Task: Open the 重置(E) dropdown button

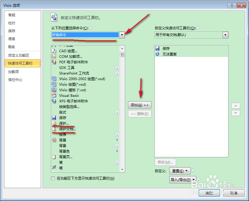Action: click(x=180, y=171)
